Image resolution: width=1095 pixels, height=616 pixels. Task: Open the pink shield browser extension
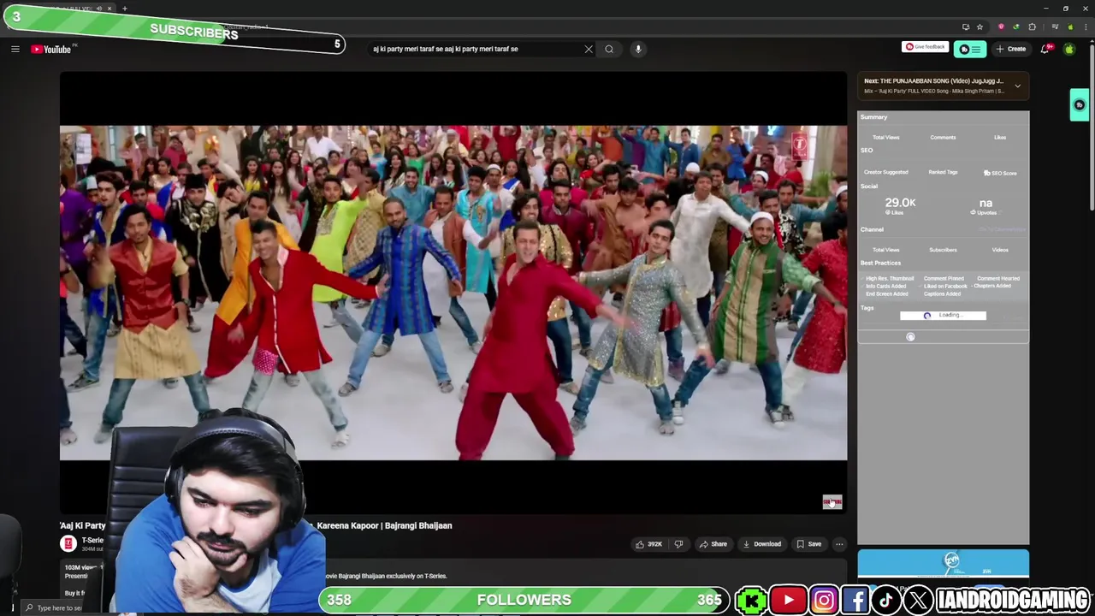click(x=1001, y=27)
